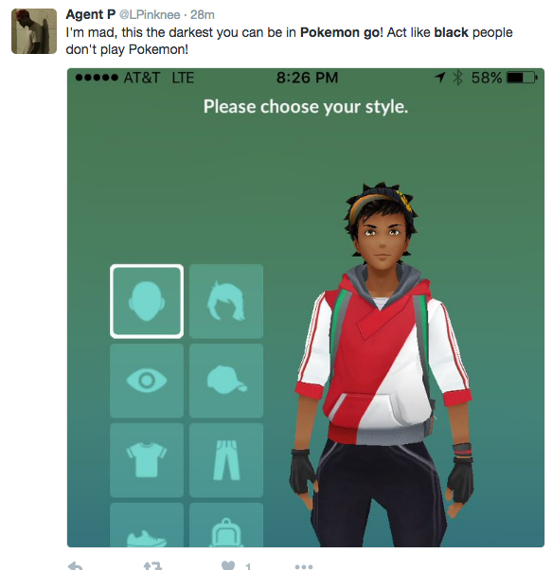Open the 28m tweet timestamp

203,15
